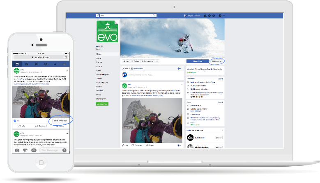Click the Message button on the laptop page
The height and width of the screenshot is (183, 320).
tap(216, 61)
